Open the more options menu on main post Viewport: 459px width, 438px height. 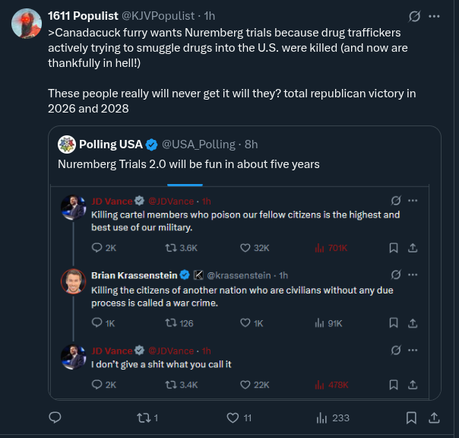434,16
